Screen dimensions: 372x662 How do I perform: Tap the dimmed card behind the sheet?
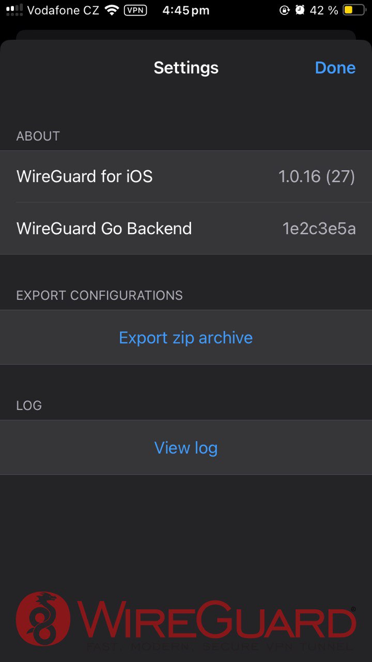[x=186, y=35]
